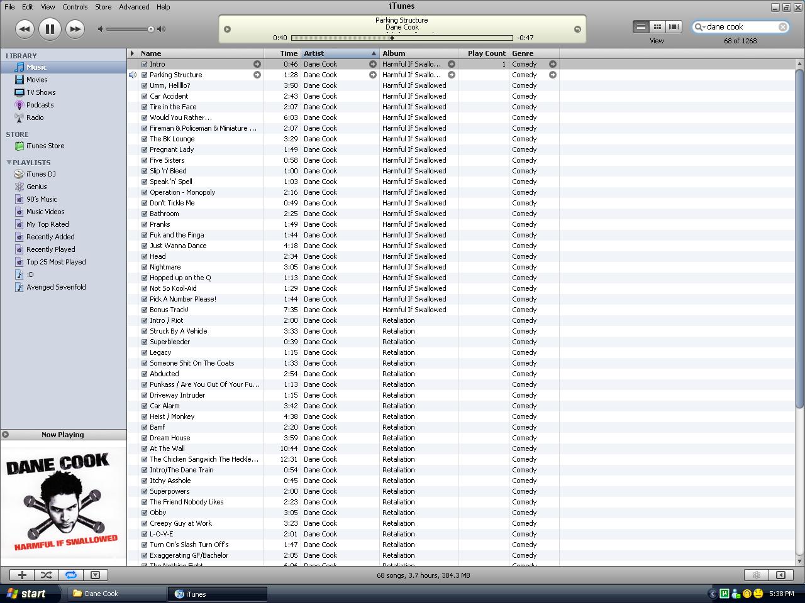The image size is (805, 603).
Task: Clear the 'dane cook' search text
Action: (783, 27)
